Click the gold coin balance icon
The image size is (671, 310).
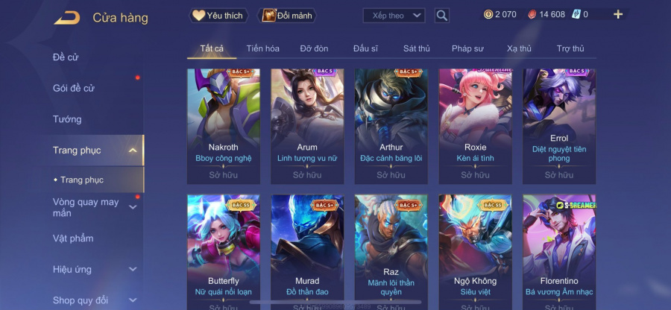tap(488, 15)
